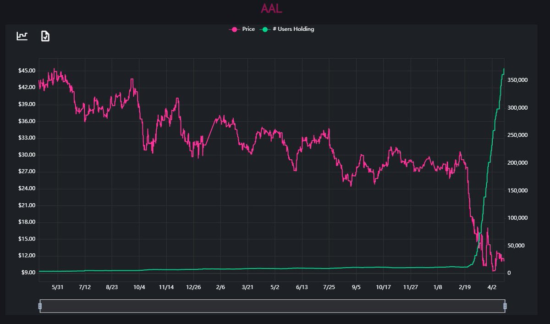Click the 12/26 date label
Screen dimensions: 550x324
(x=193, y=287)
